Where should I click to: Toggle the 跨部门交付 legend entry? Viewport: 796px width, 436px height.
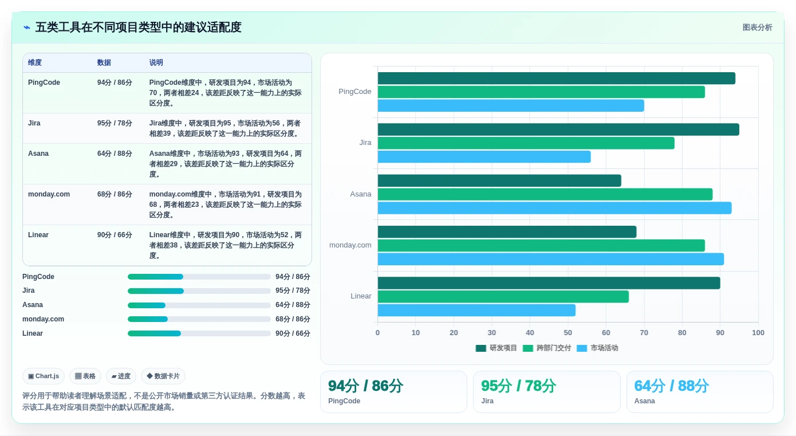pyautogui.click(x=546, y=348)
